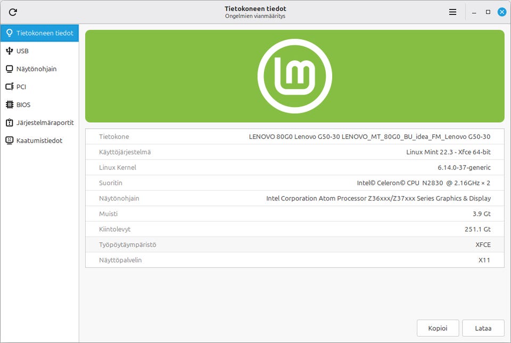
Task: Go to the Järjestelmäraportit page
Action: coord(39,123)
